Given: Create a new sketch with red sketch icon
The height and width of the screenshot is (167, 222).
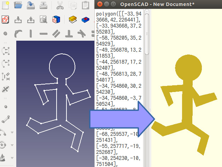Looking at the screenshot, I should pos(5,19).
